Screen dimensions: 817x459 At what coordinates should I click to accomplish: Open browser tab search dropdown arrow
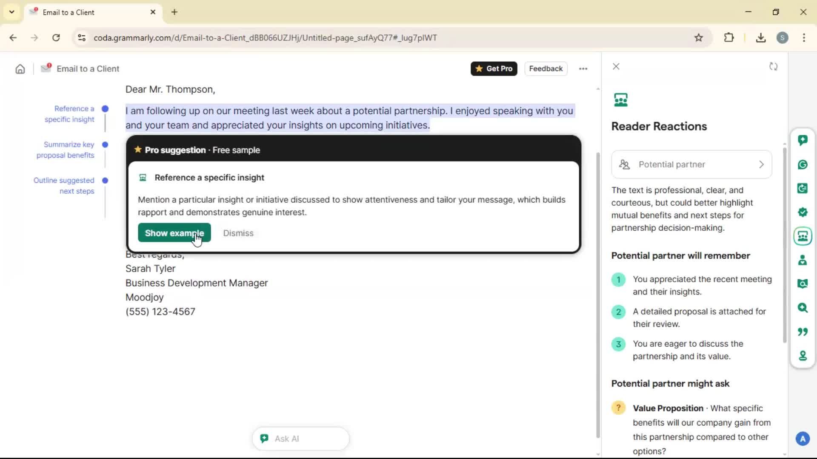pyautogui.click(x=11, y=12)
